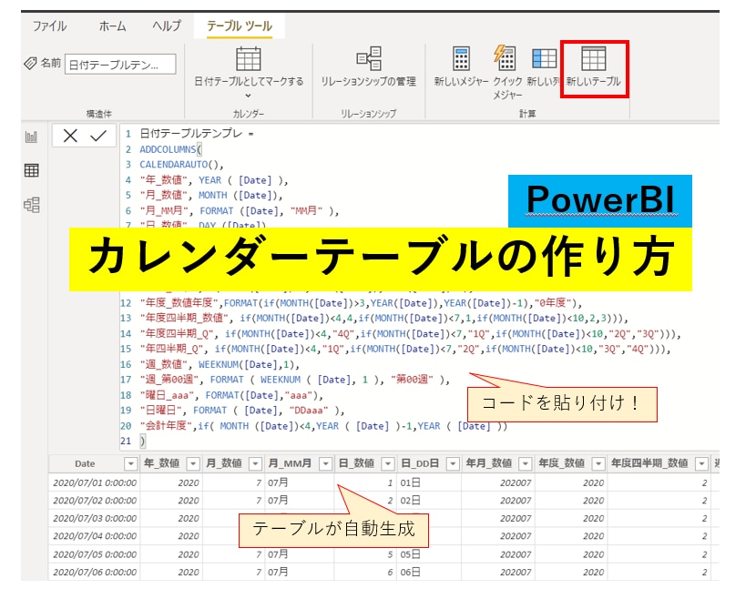Edit the table name field 日付テーブルテン...
The image size is (756, 589).
[x=120, y=64]
